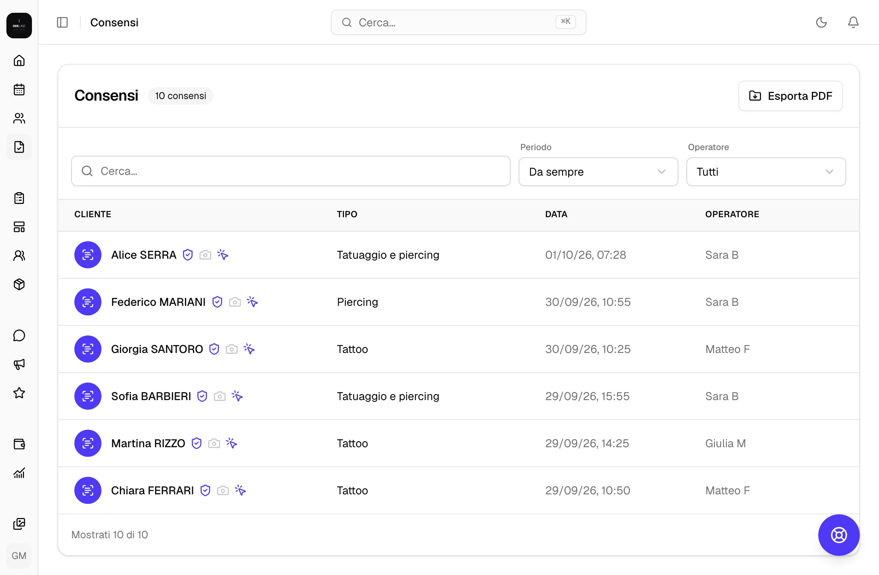Open Alice SERRA consent row

459,255
